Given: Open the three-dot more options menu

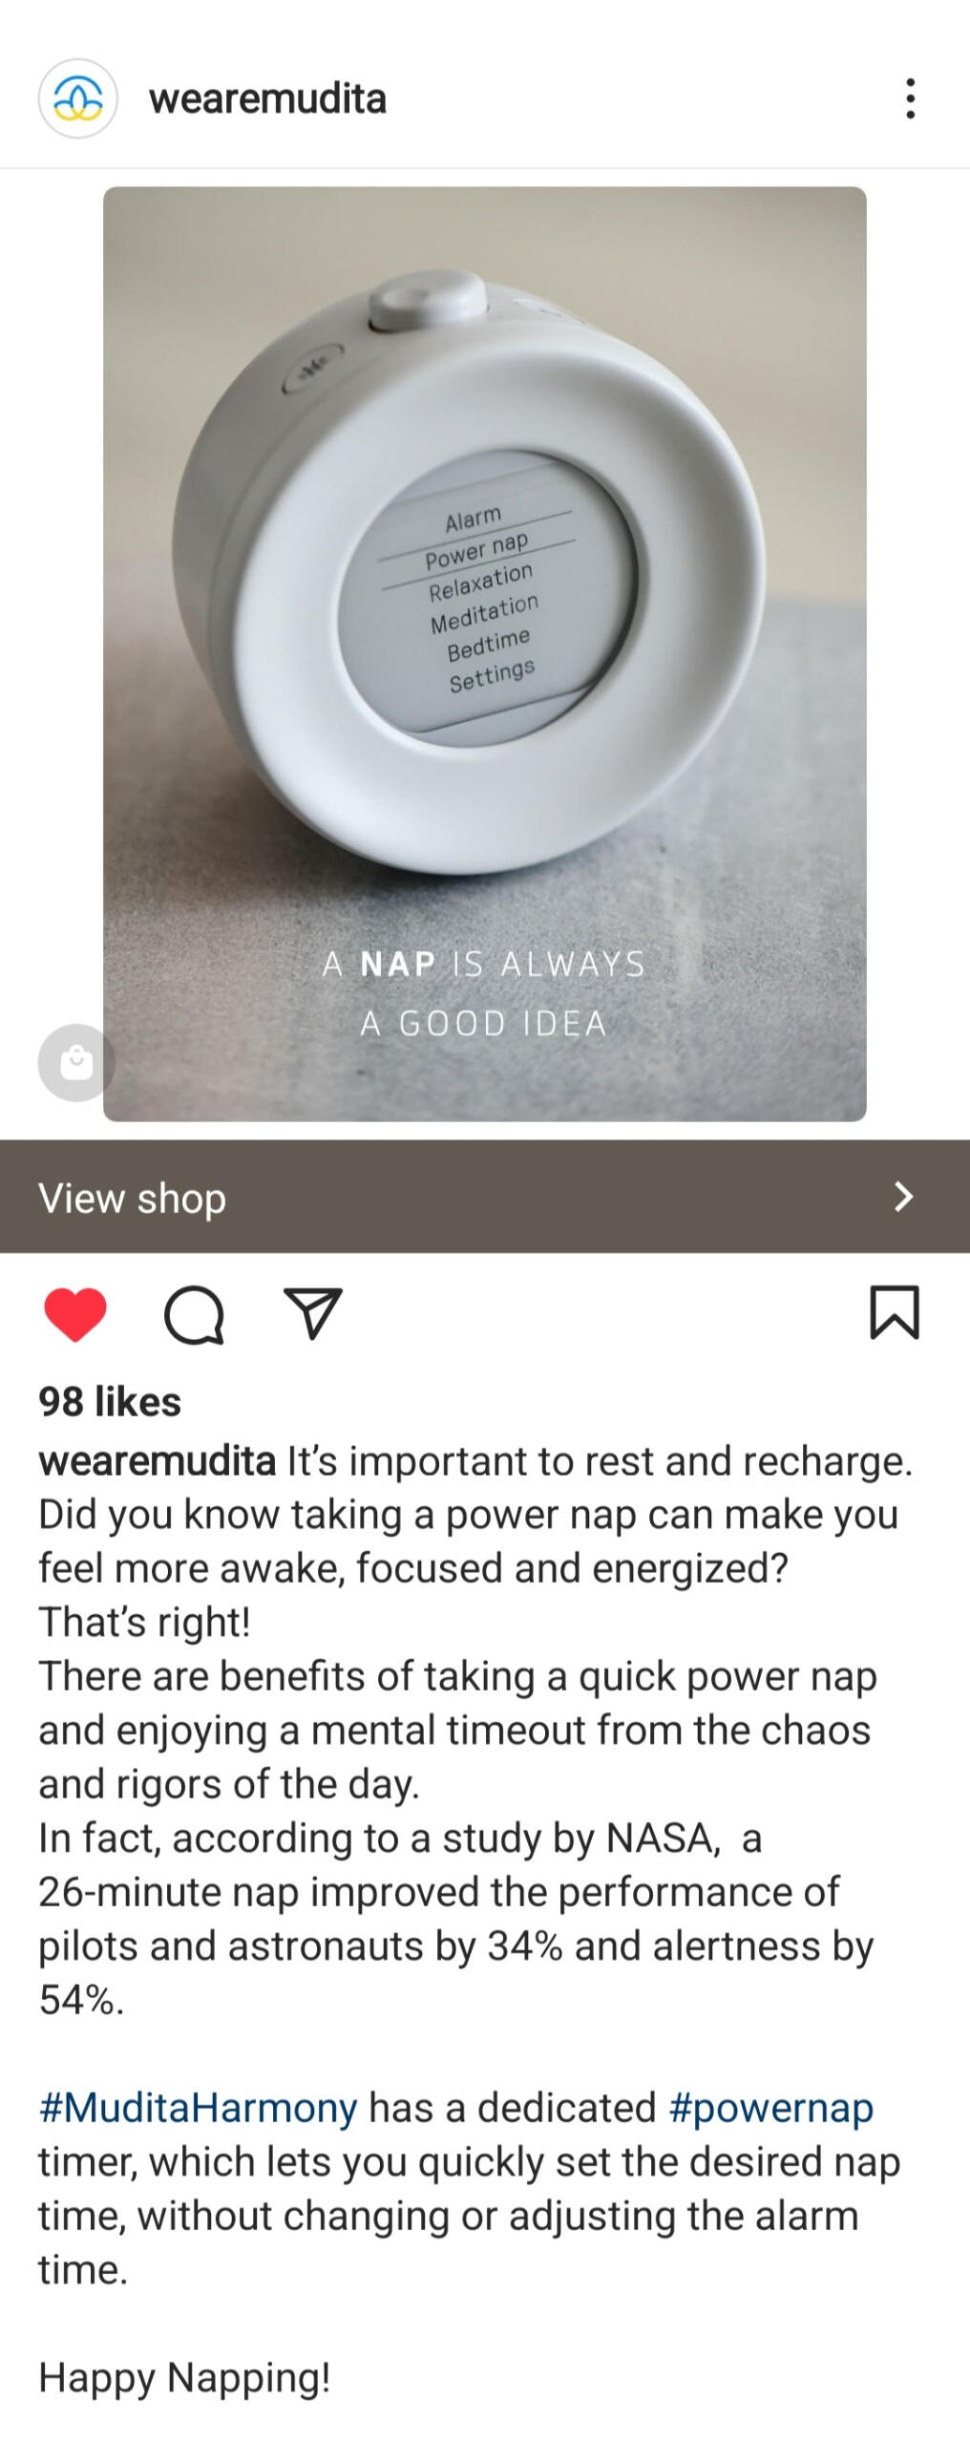Looking at the screenshot, I should coord(910,98).
